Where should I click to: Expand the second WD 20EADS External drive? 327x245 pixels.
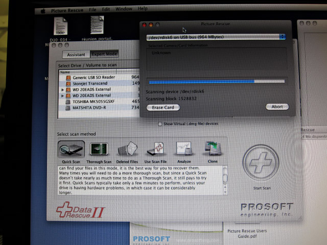coord(62,96)
